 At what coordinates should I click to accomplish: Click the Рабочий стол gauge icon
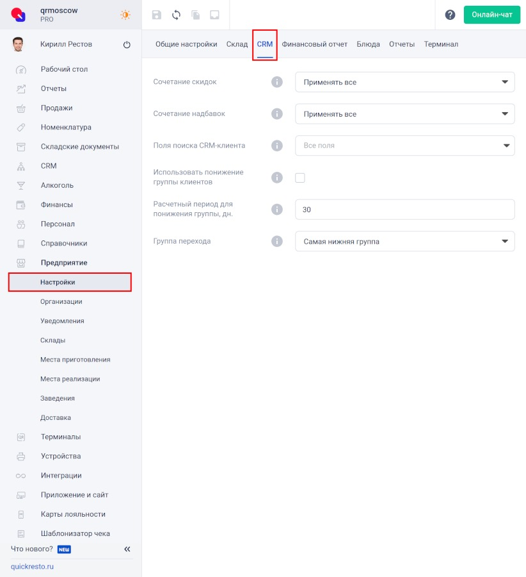click(21, 69)
